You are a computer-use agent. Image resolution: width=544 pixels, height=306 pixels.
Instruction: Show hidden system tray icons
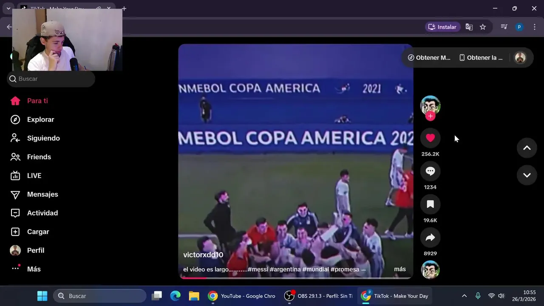(464, 296)
